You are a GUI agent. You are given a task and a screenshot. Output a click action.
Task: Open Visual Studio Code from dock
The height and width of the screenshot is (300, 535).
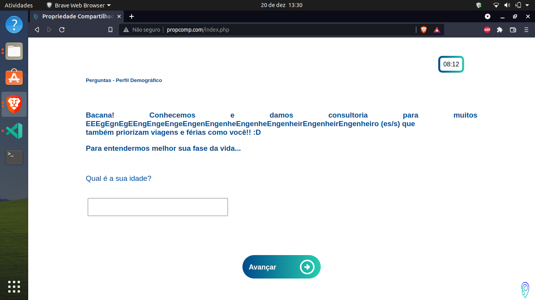[x=14, y=131]
